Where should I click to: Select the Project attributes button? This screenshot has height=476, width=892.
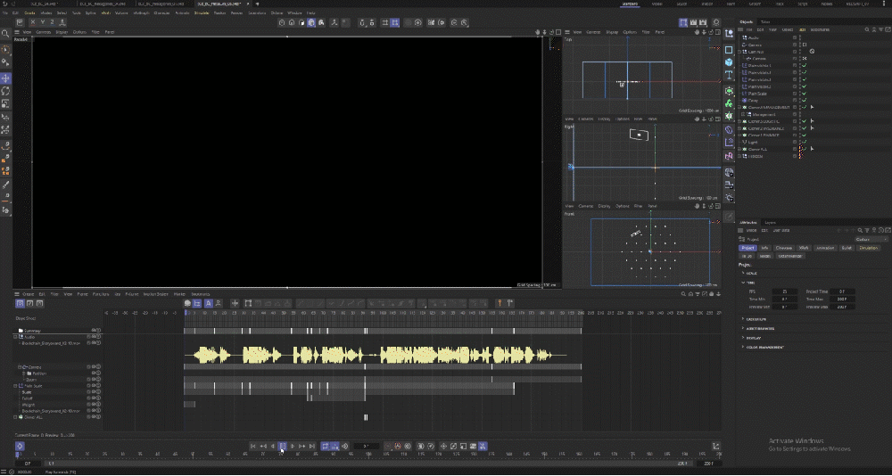pos(747,248)
